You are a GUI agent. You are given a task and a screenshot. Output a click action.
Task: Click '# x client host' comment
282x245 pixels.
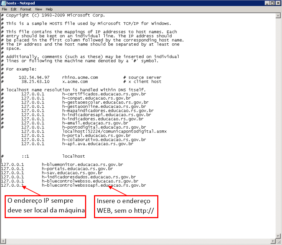(142, 82)
